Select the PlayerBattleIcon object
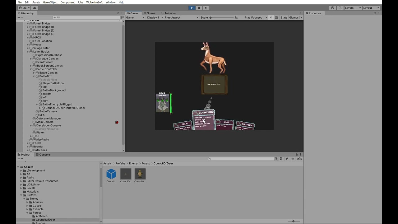This screenshot has width=398, height=224. [x=53, y=83]
